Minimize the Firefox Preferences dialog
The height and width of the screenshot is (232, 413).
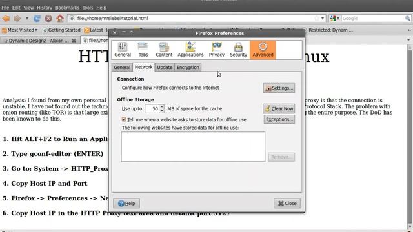(123, 33)
